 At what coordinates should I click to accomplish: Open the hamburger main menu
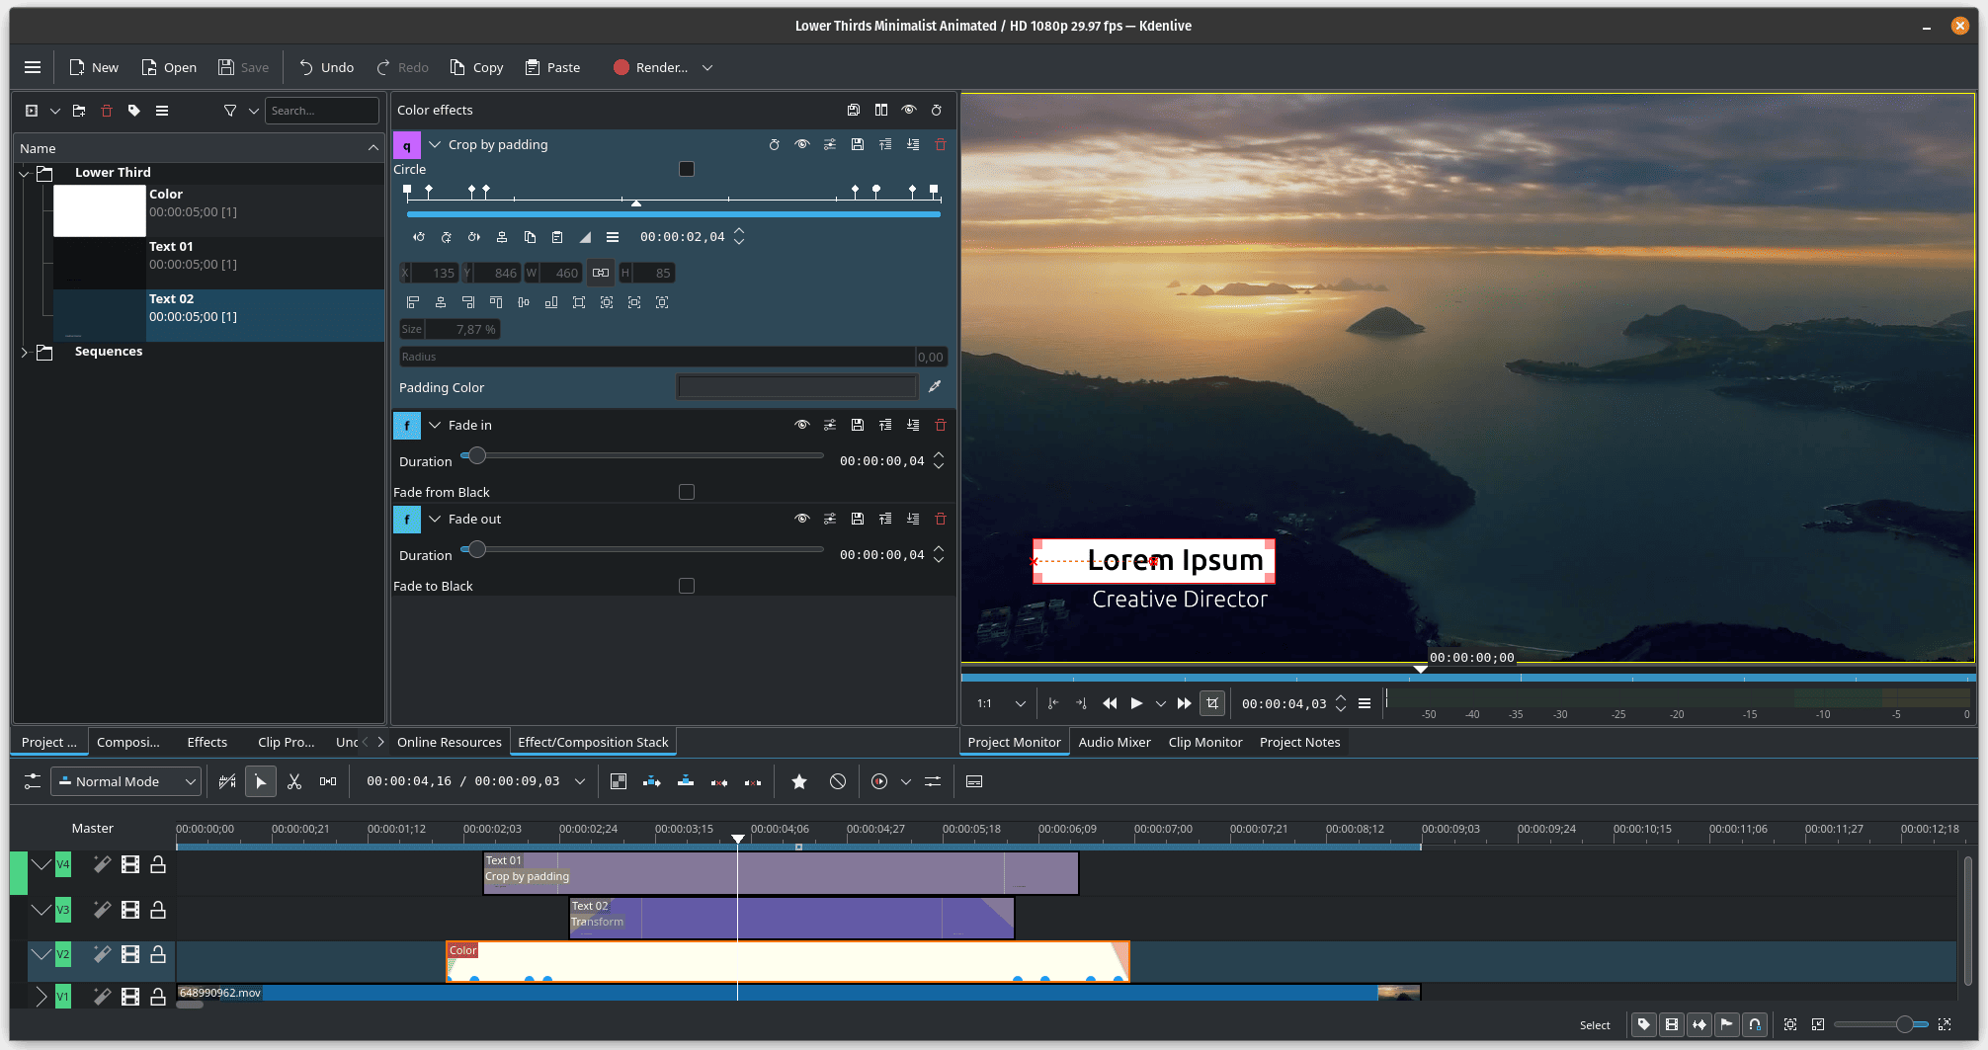[33, 67]
